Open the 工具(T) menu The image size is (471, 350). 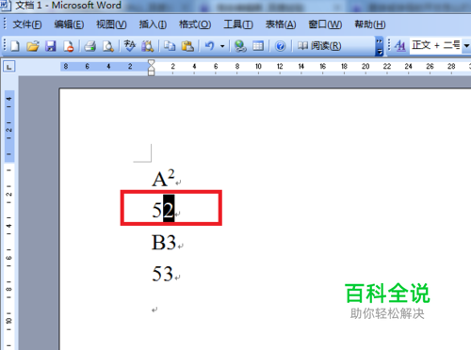pos(238,24)
